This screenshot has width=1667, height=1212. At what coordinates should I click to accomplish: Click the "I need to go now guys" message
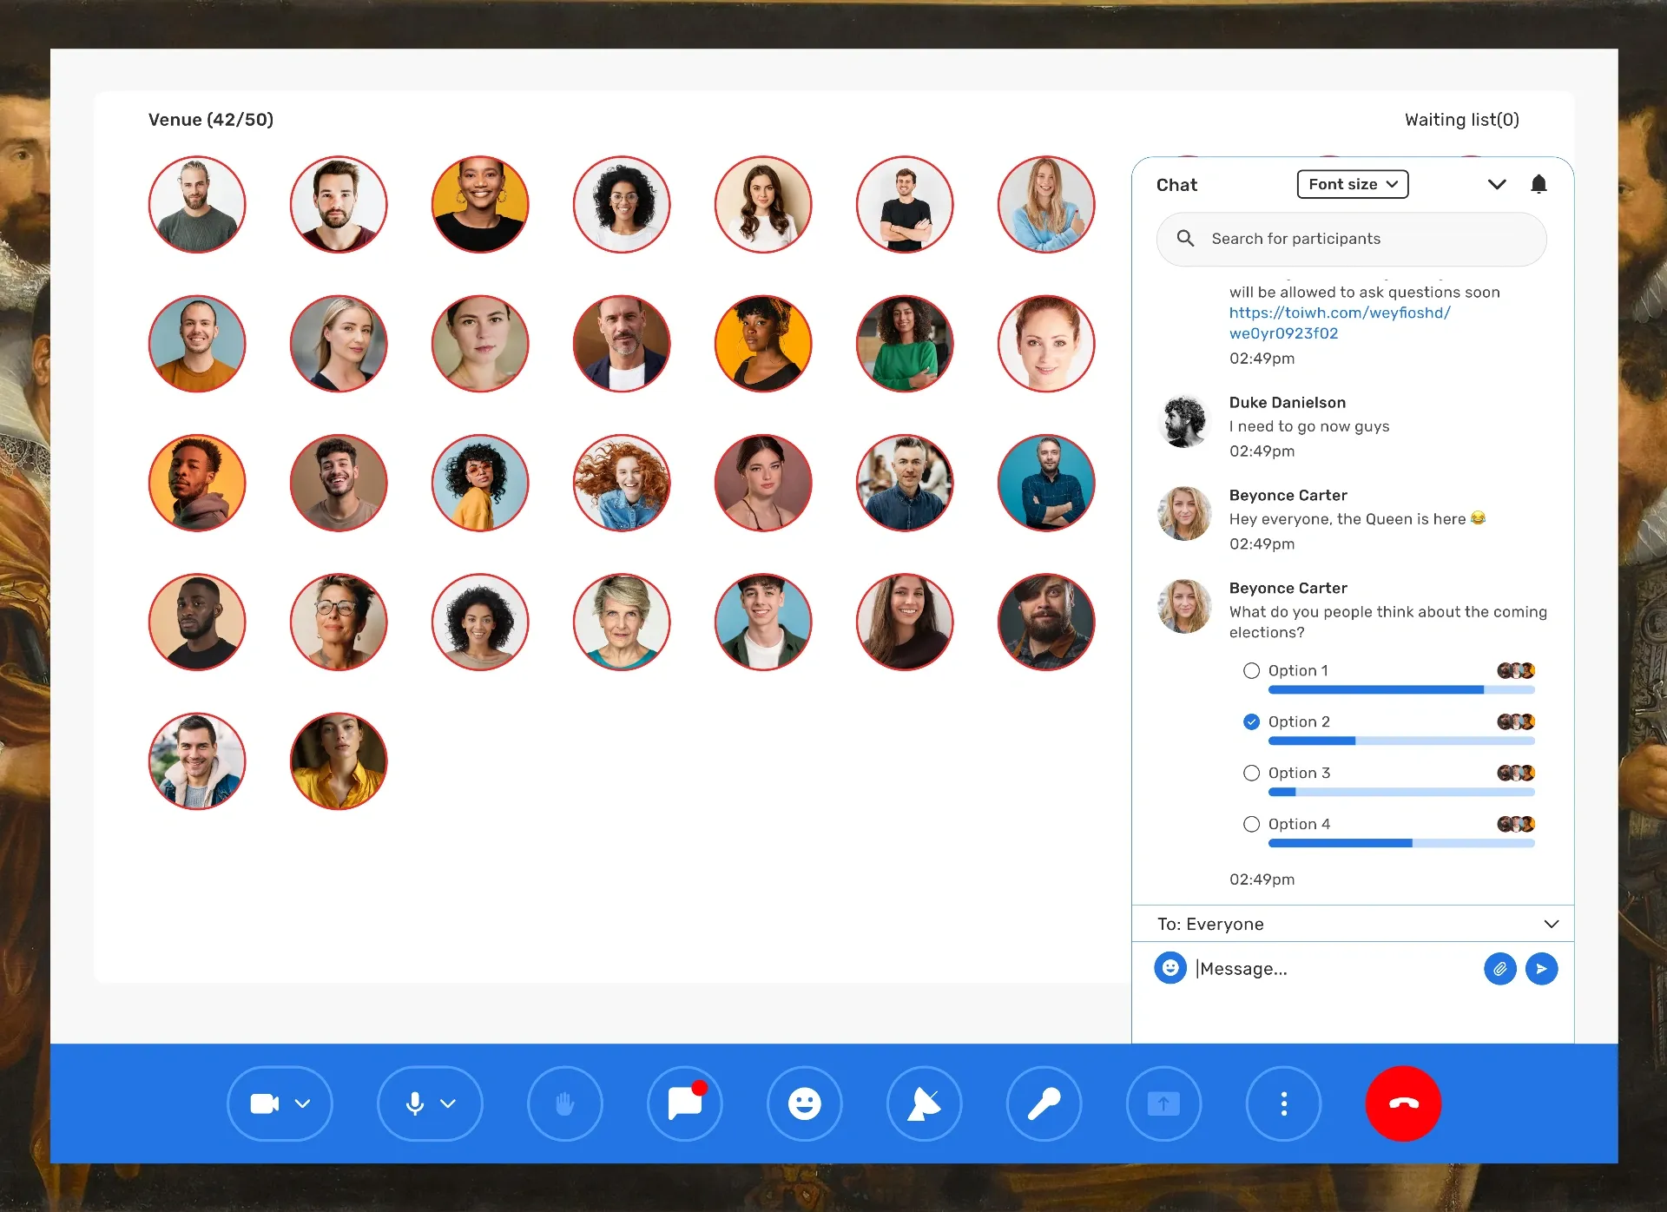(x=1309, y=426)
